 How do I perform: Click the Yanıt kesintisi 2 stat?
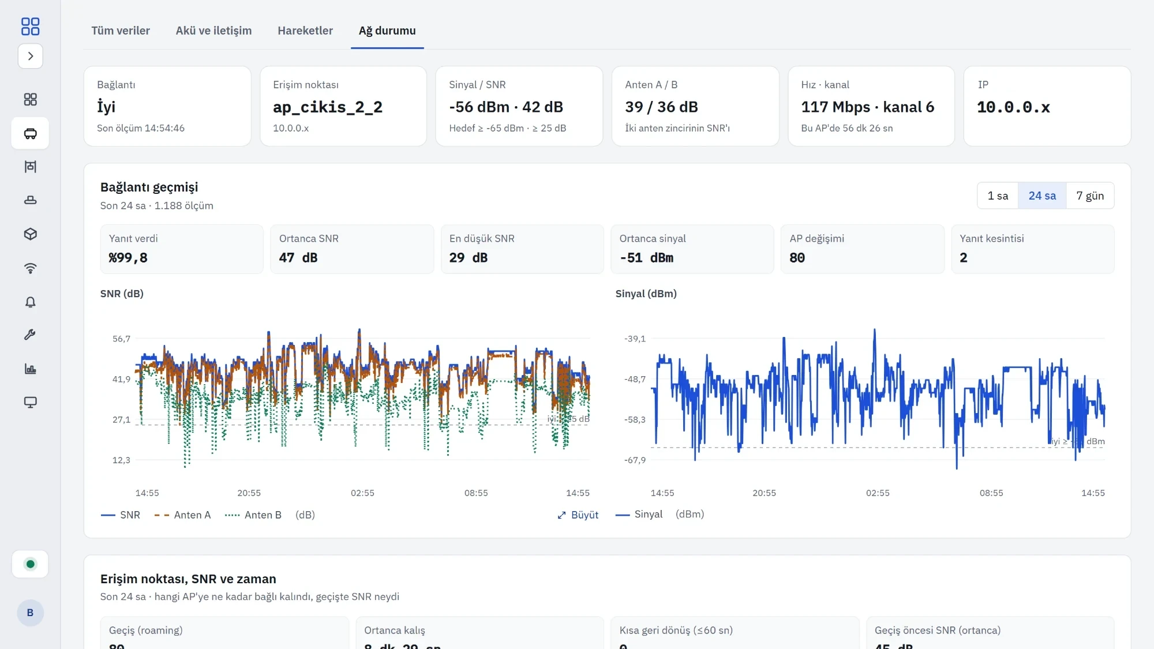(x=1033, y=249)
